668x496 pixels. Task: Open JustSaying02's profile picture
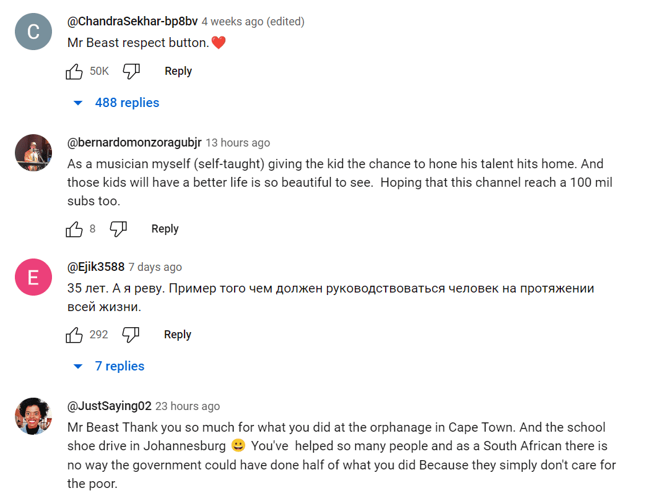point(33,416)
